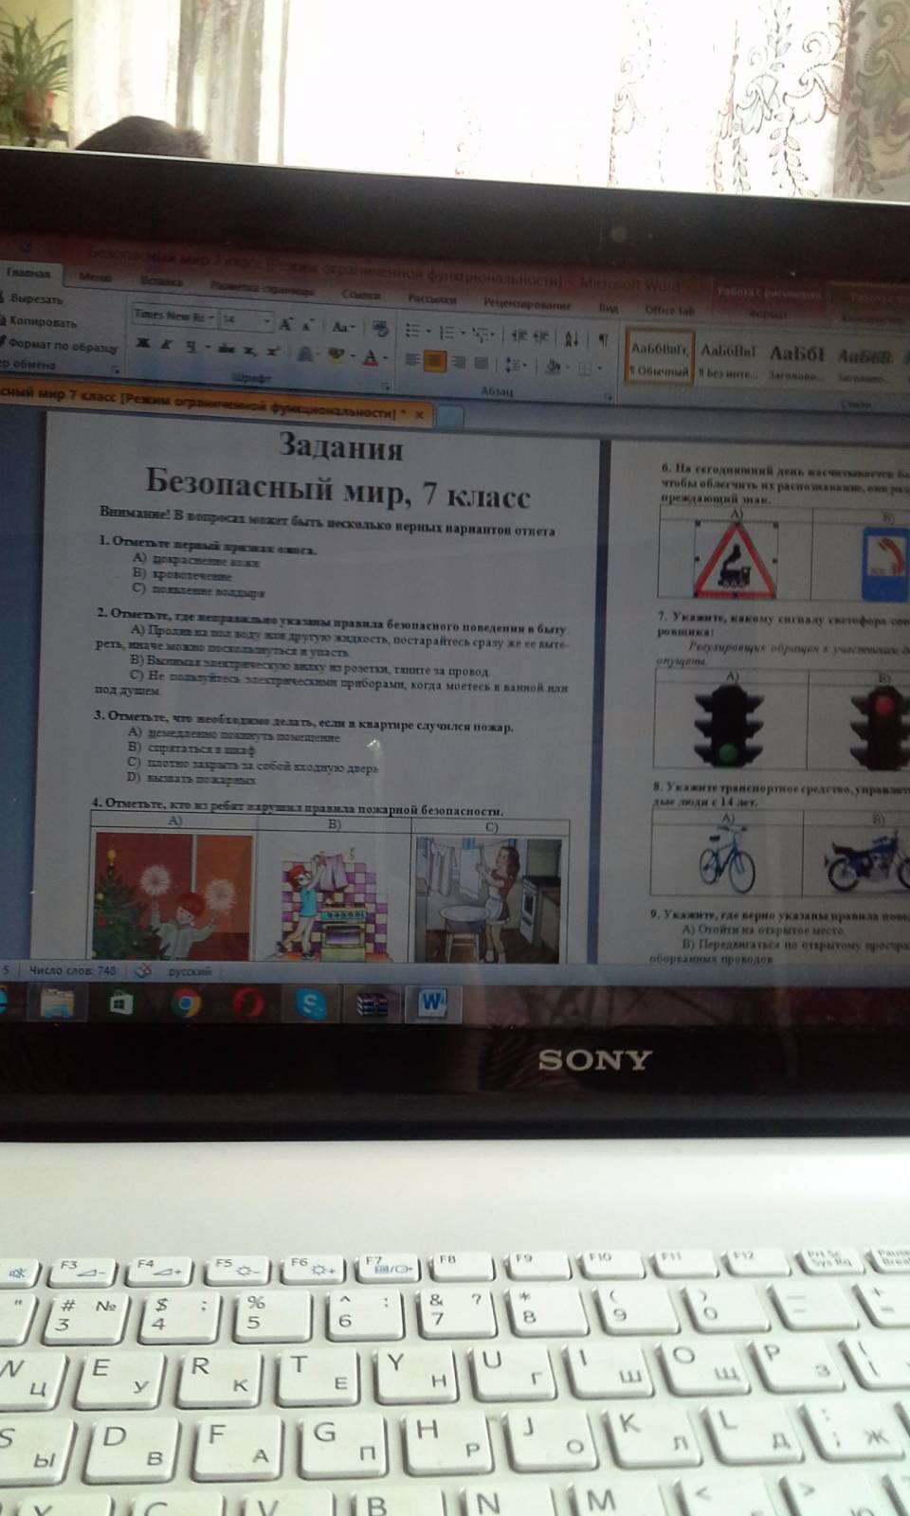Image resolution: width=910 pixels, height=1516 pixels.
Task: Click the new document tab button
Action: click(451, 416)
